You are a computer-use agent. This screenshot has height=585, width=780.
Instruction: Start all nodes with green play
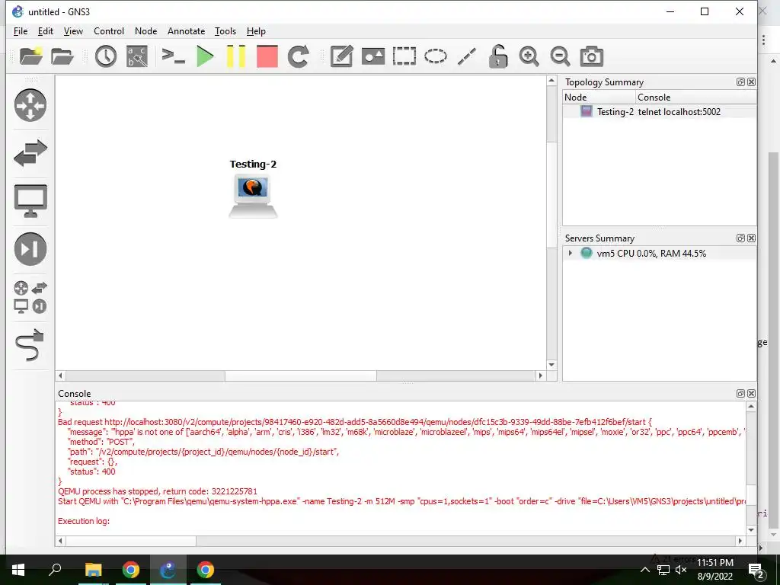click(x=205, y=56)
